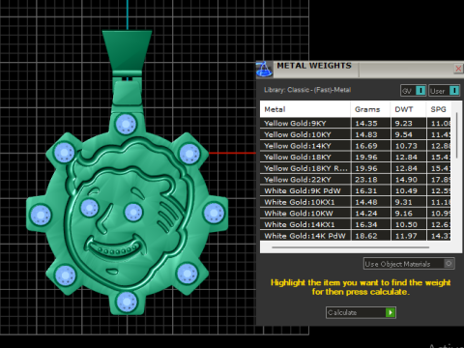This screenshot has height=348, width=464.
Task: Sort by the DWT column header
Action: coord(408,109)
